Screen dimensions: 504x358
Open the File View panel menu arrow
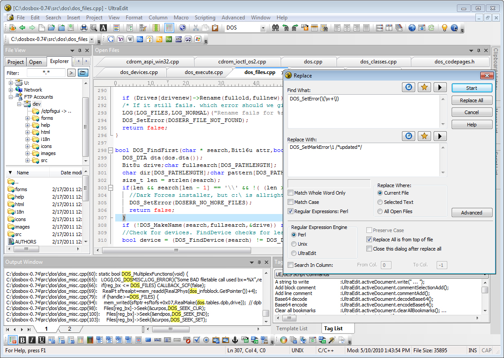72,51
